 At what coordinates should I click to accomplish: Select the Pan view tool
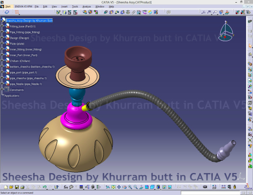[x=119, y=187]
